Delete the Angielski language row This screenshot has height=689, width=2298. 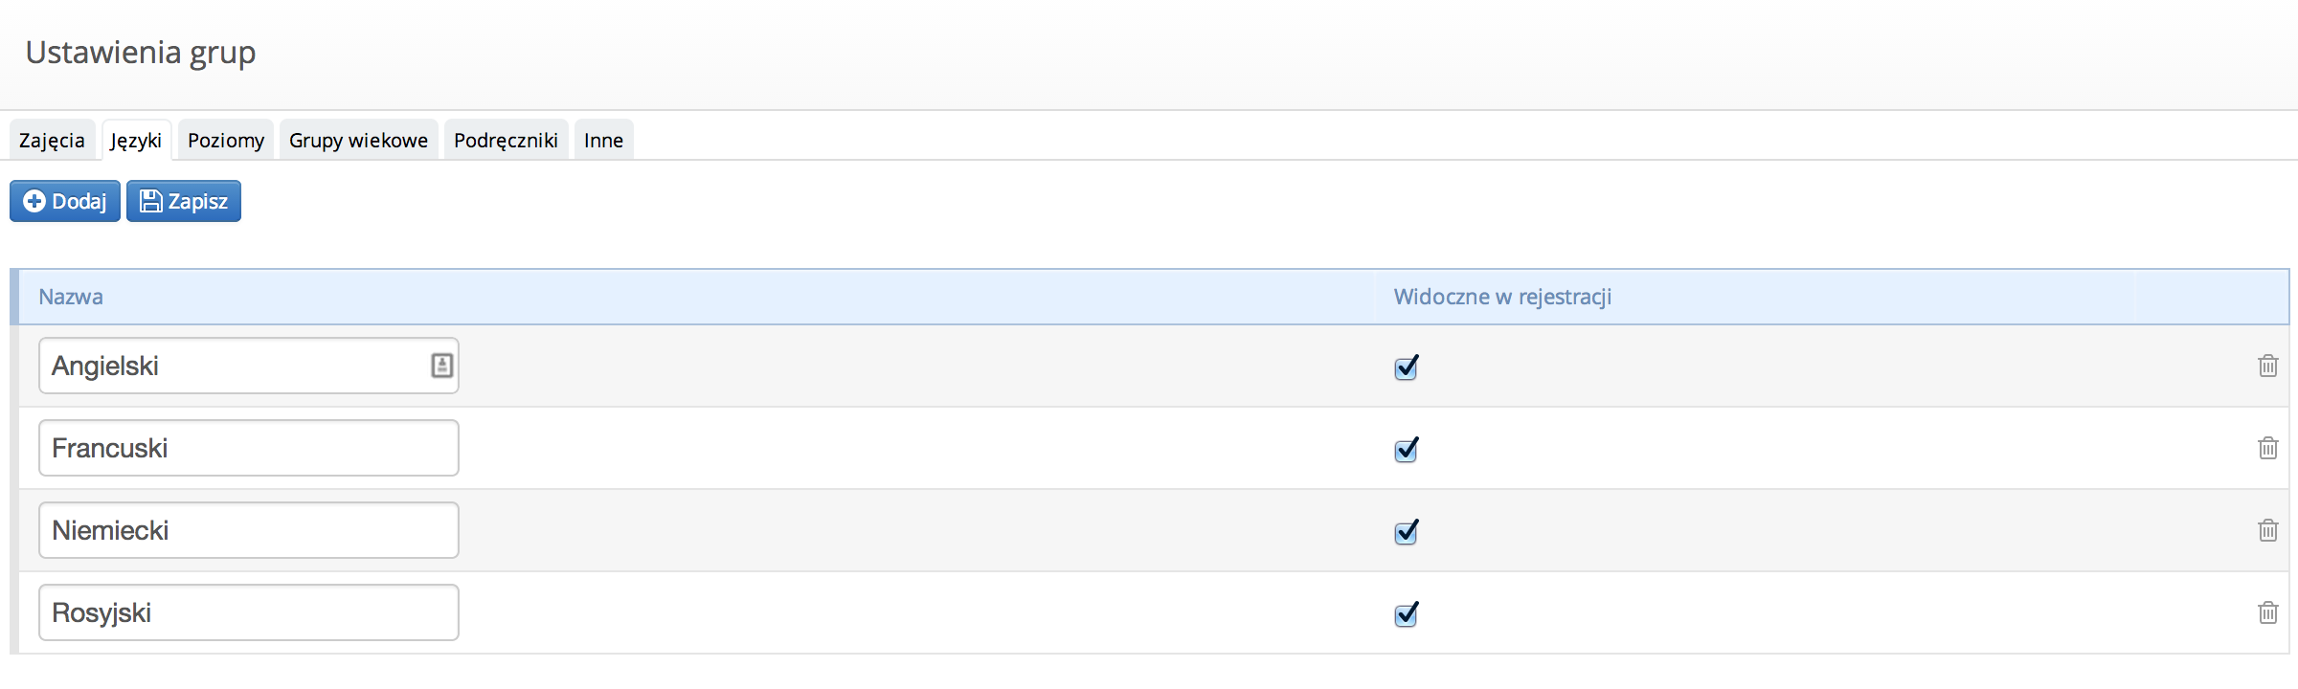point(2267,366)
